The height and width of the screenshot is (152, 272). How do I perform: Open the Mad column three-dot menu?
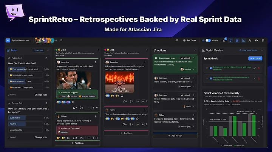(x=147, y=50)
